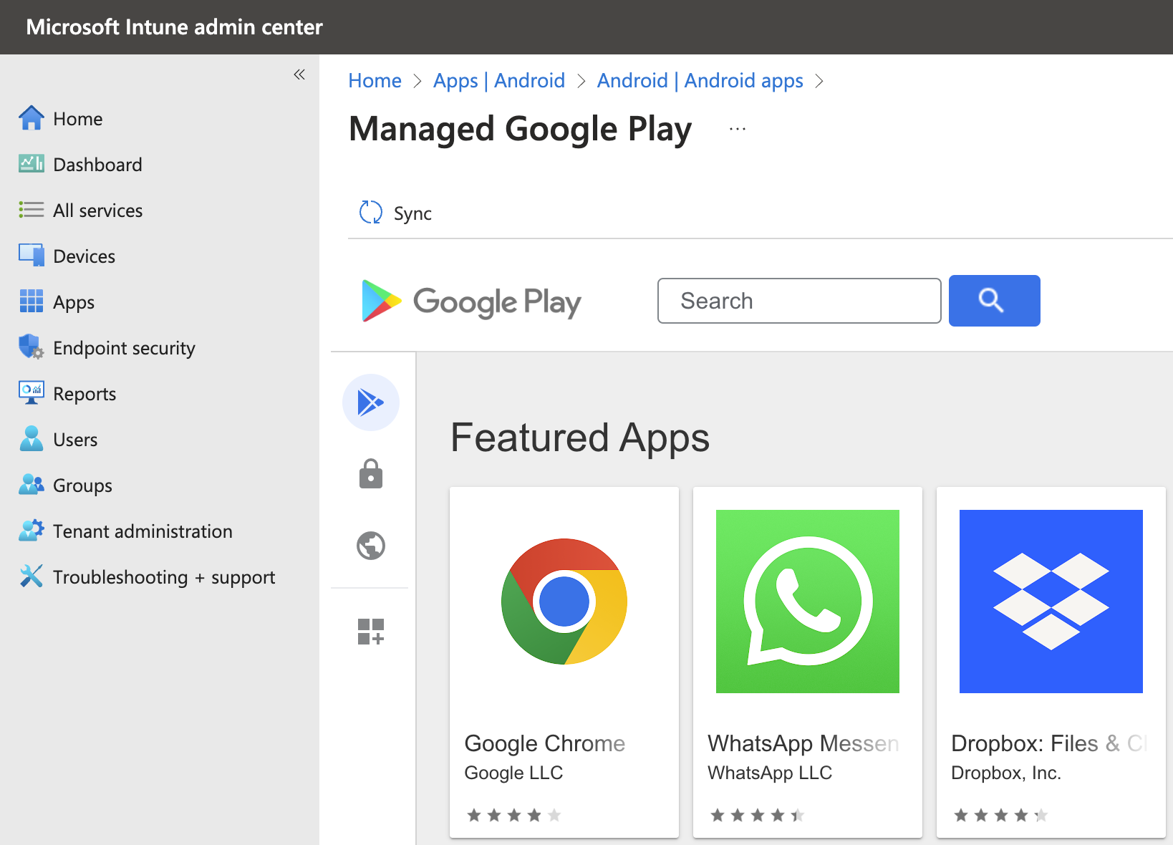Go to Devices in the sidebar
The height and width of the screenshot is (845, 1173).
[85, 256]
